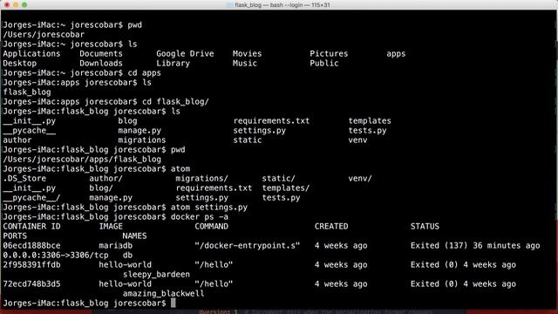Click the 'docker ps -a' command text
Image resolution: width=558 pixels, height=314 pixels.
pyautogui.click(x=200, y=217)
